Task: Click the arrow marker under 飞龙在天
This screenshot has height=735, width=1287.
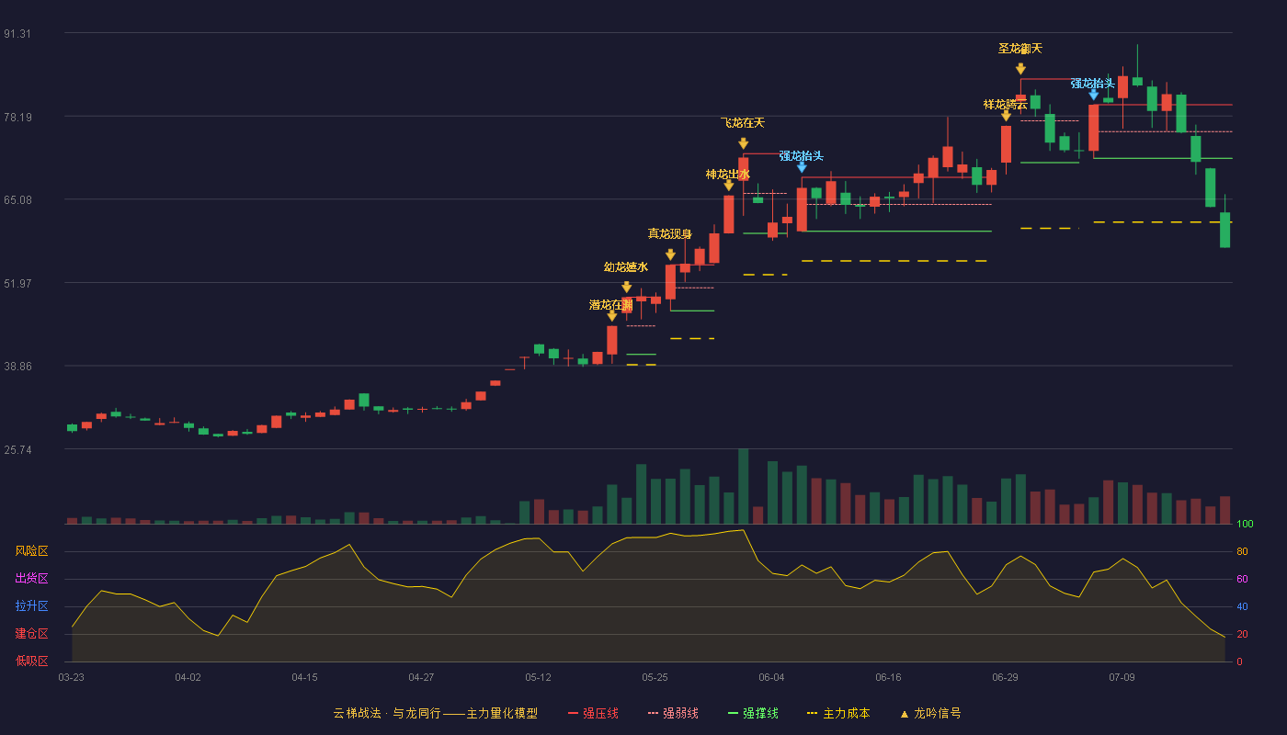Action: 743,143
